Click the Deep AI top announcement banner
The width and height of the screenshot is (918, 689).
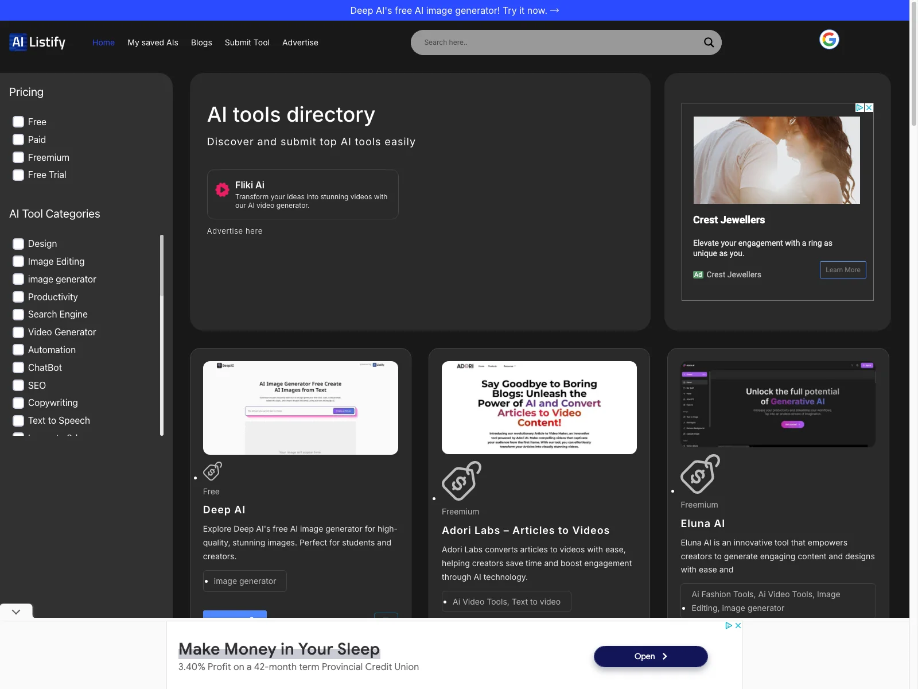click(454, 10)
